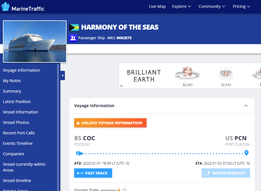Open Events Timeline section
The height and width of the screenshot is (191, 261).
pyautogui.click(x=18, y=143)
